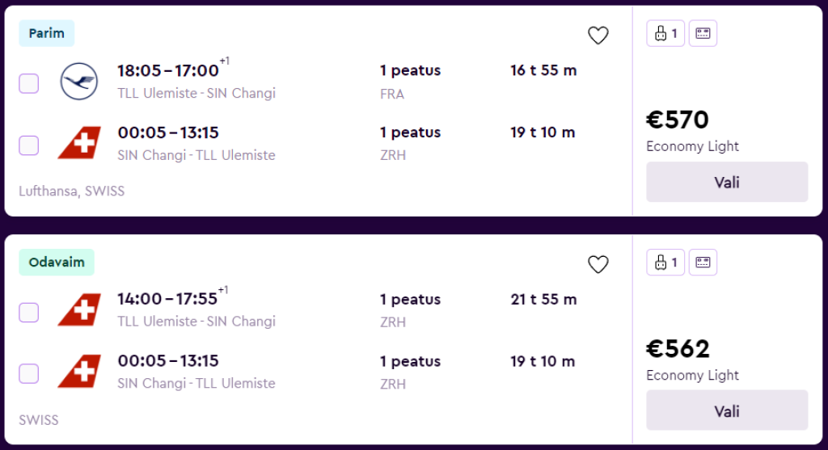Click seat info icon on €562 offer
Image resolution: width=828 pixels, height=450 pixels.
click(x=703, y=263)
